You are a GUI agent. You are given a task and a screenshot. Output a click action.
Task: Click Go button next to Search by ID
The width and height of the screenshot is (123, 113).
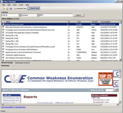point(115,90)
